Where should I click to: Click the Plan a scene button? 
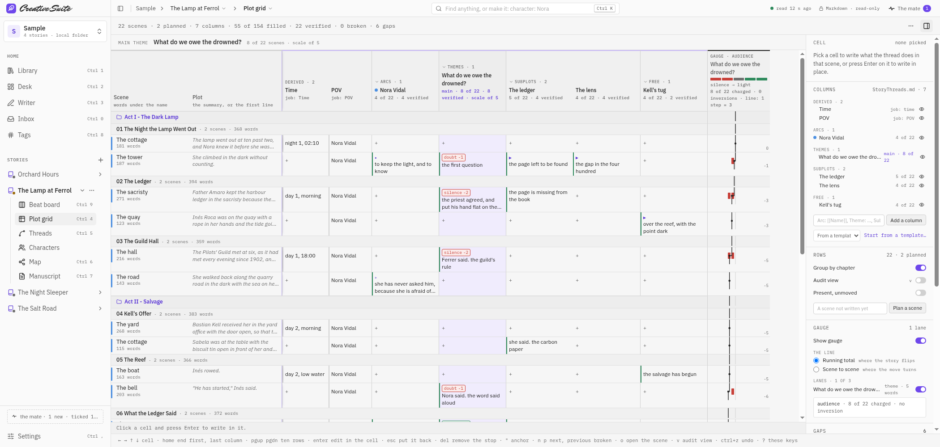(x=907, y=308)
